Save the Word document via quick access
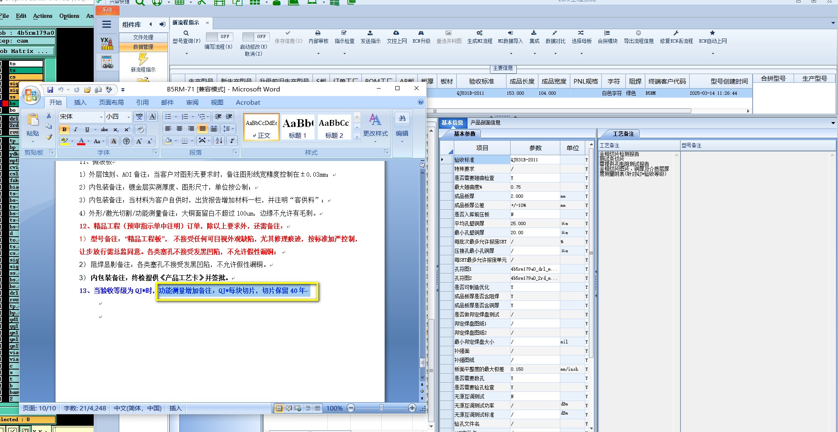838x432 pixels. click(50, 89)
